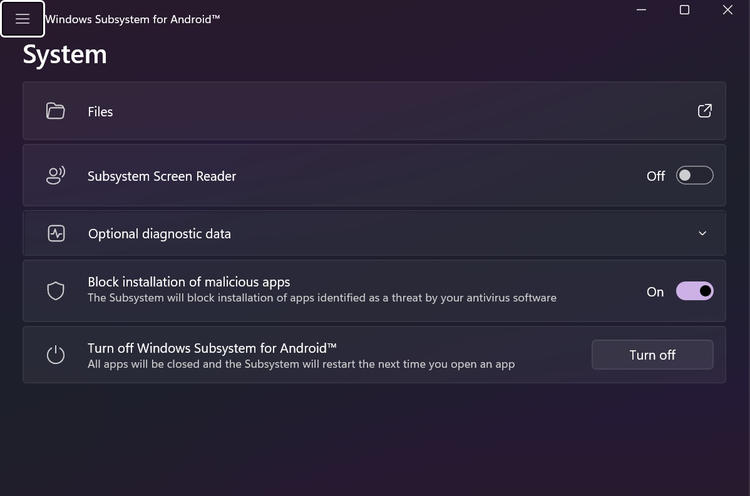Click the Files folder icon
Image resolution: width=750 pixels, height=496 pixels.
pos(56,111)
